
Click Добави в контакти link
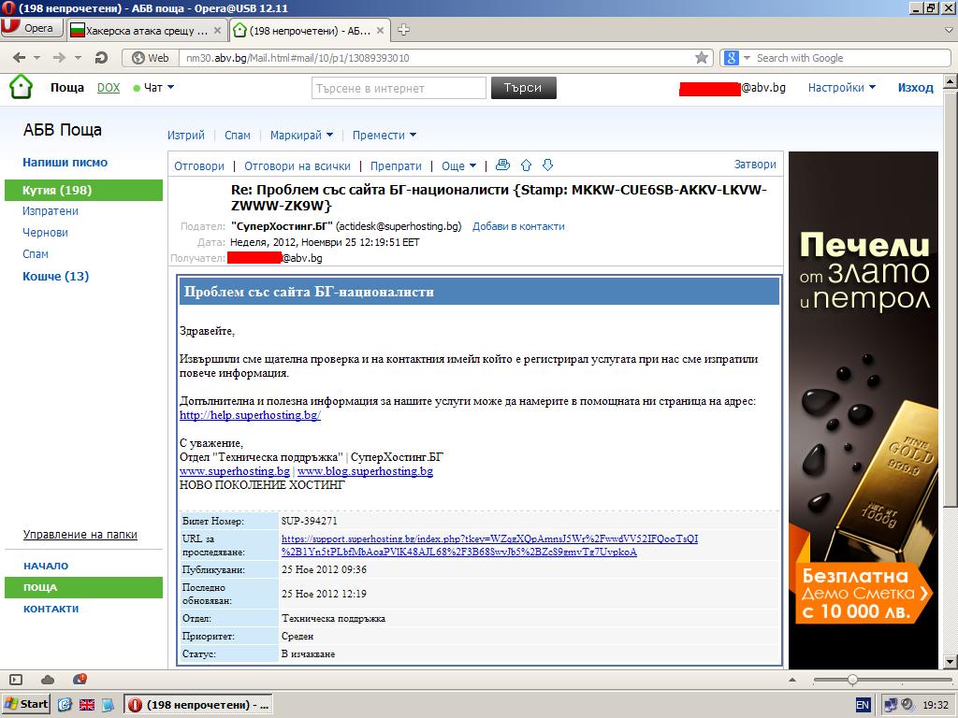518,226
